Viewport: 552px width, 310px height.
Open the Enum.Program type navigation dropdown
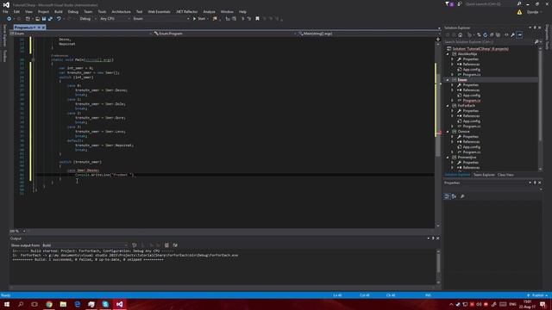click(x=224, y=34)
